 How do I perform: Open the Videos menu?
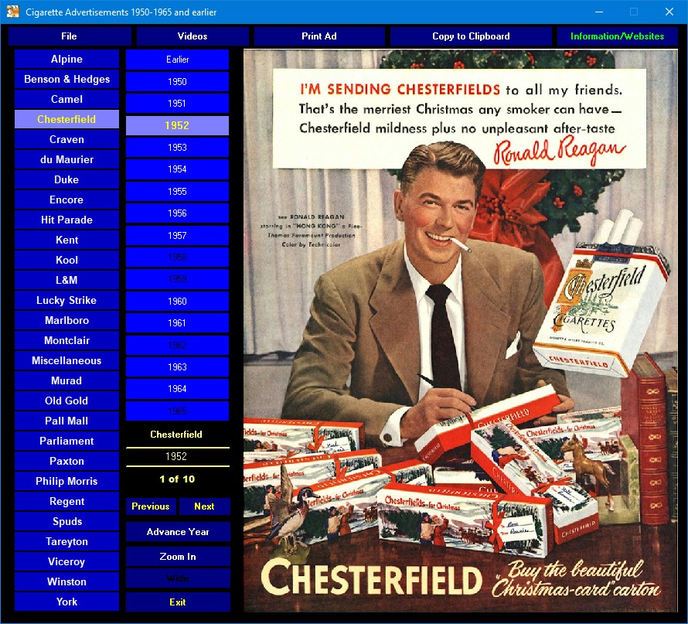[192, 36]
